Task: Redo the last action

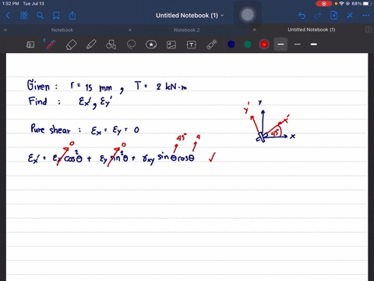Action: click(318, 16)
